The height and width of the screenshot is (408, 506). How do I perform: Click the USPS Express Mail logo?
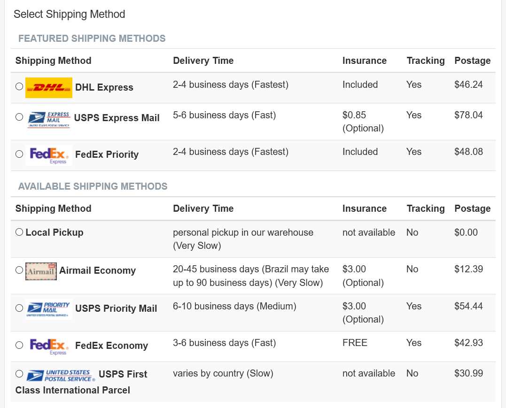[49, 119]
